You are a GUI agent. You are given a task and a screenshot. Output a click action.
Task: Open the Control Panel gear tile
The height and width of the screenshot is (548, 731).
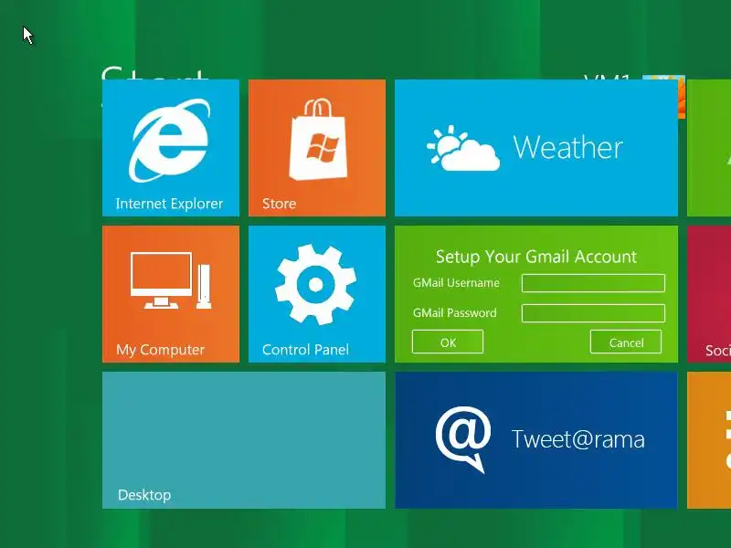(x=317, y=294)
